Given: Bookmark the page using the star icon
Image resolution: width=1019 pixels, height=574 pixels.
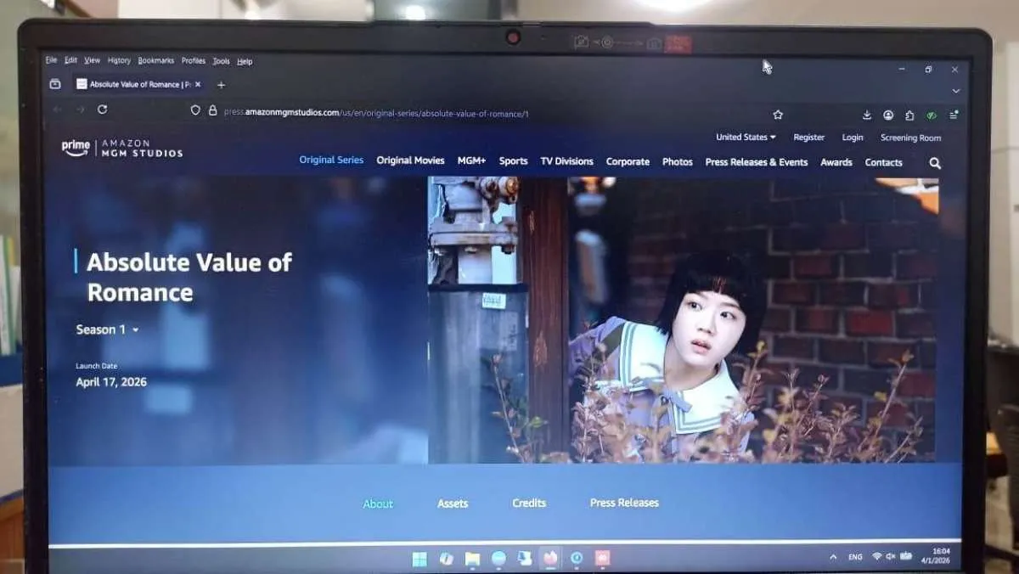Looking at the screenshot, I should pos(778,115).
